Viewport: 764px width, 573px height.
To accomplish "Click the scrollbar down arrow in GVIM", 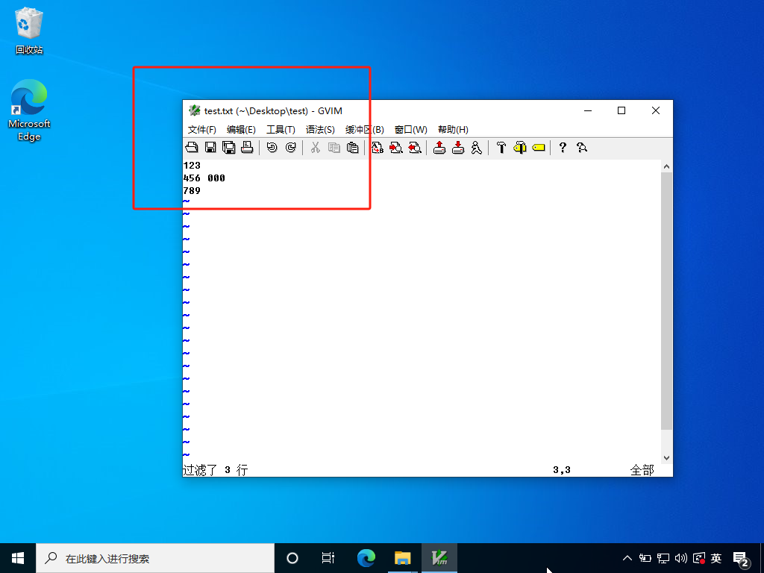I will pos(667,458).
